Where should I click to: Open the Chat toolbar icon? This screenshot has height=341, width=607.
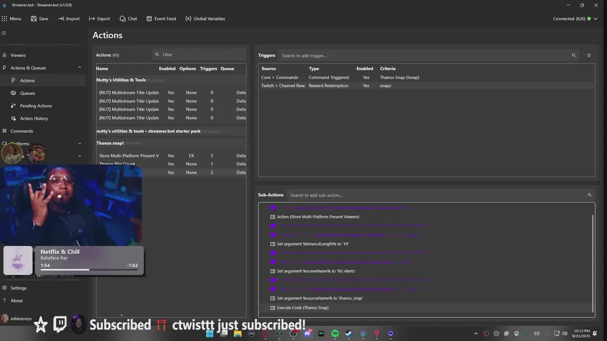pyautogui.click(x=123, y=19)
